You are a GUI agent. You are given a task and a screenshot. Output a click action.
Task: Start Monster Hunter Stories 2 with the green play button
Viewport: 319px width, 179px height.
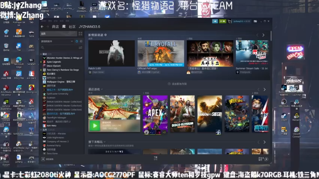tap(95, 126)
